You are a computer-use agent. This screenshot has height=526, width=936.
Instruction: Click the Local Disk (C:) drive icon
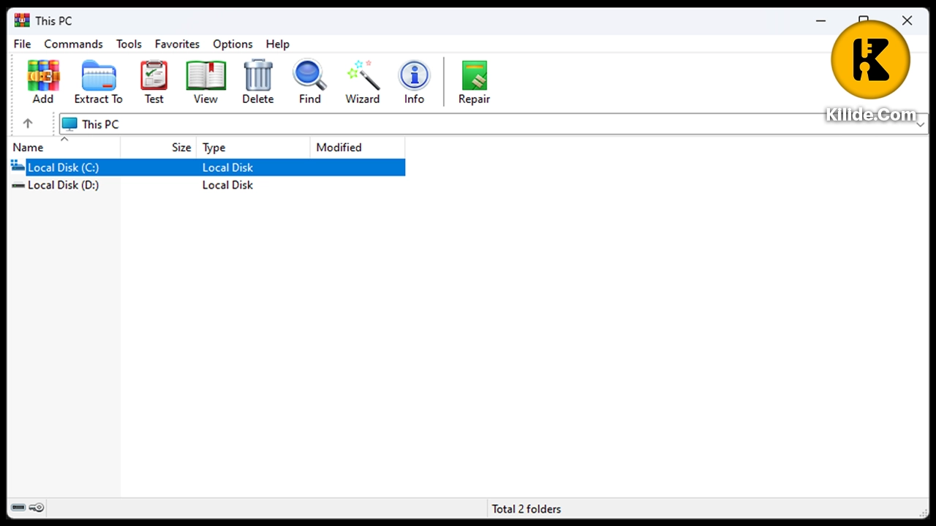(18, 167)
